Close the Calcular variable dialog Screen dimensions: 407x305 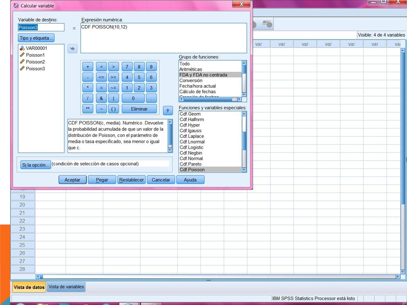241,4
